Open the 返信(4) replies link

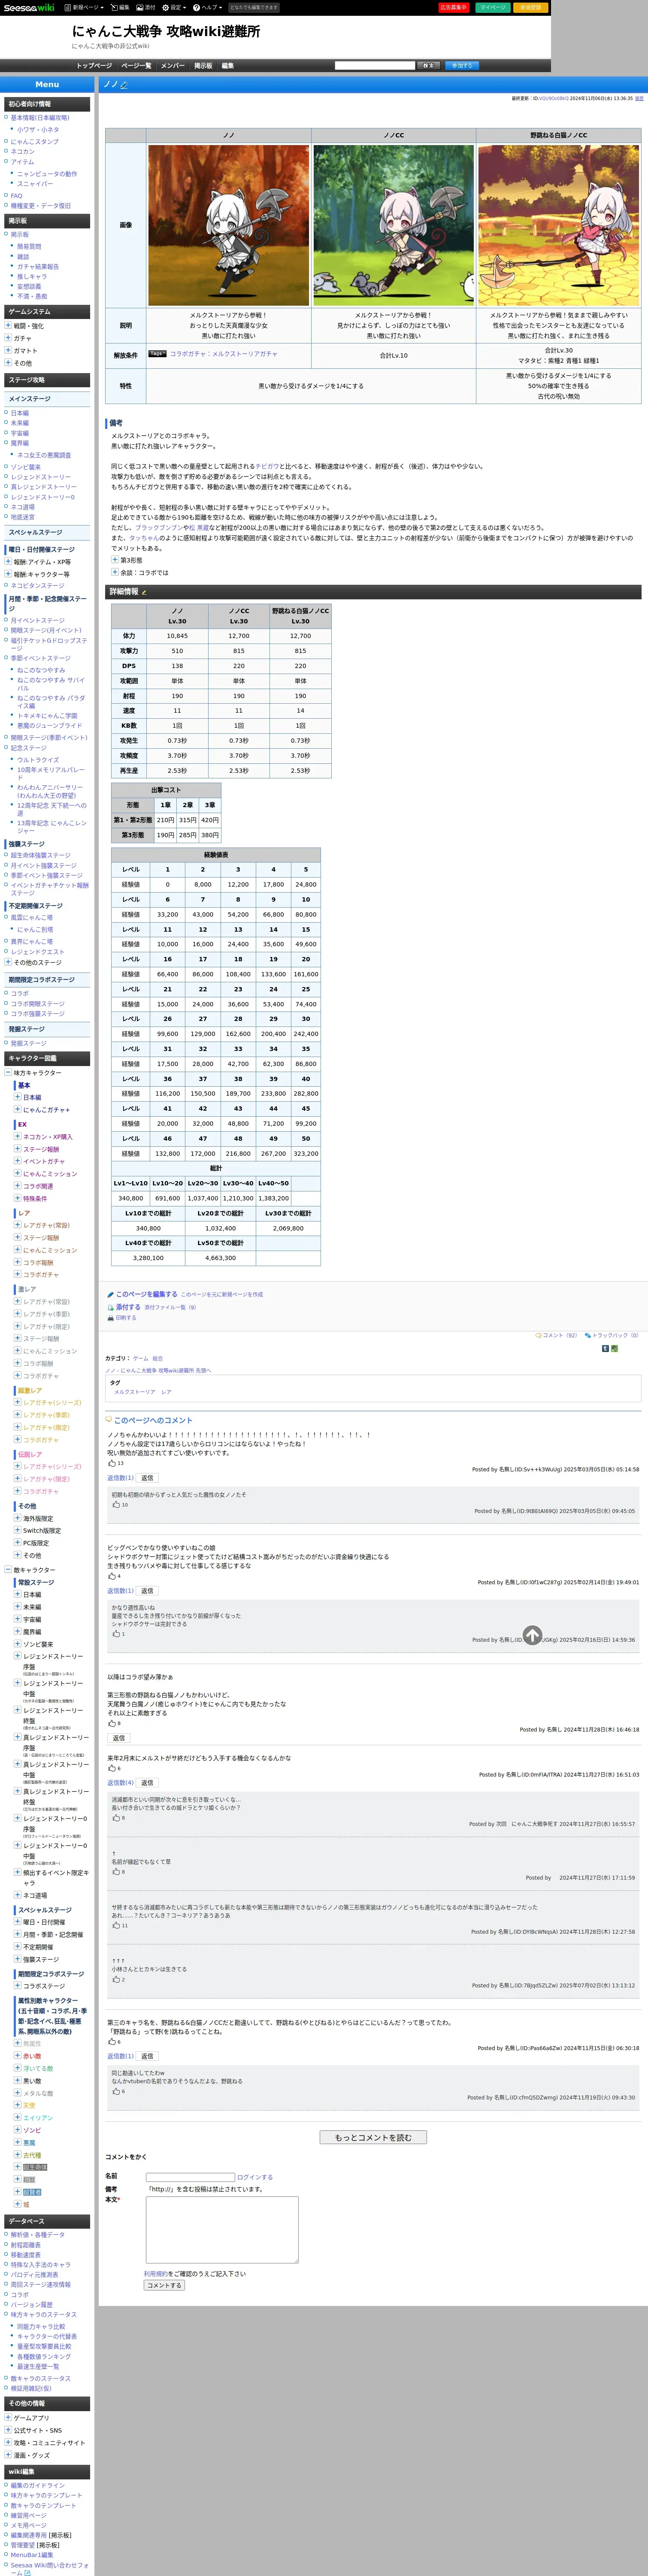click(120, 1783)
